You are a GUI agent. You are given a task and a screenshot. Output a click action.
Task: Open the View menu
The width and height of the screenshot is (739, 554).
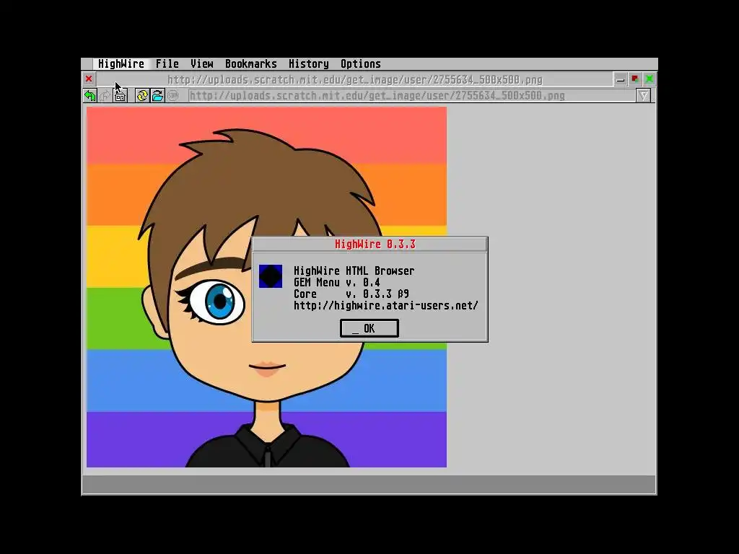coord(202,63)
